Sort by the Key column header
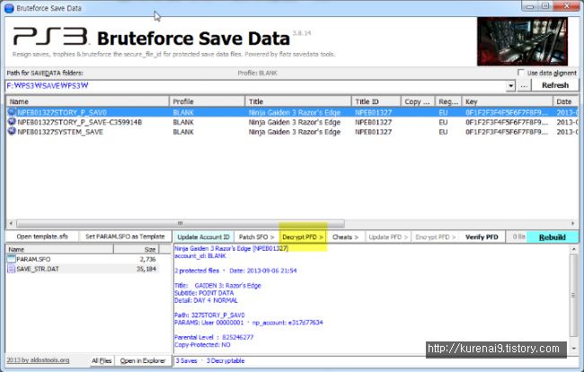Image resolution: width=584 pixels, height=372 pixels. [508, 102]
